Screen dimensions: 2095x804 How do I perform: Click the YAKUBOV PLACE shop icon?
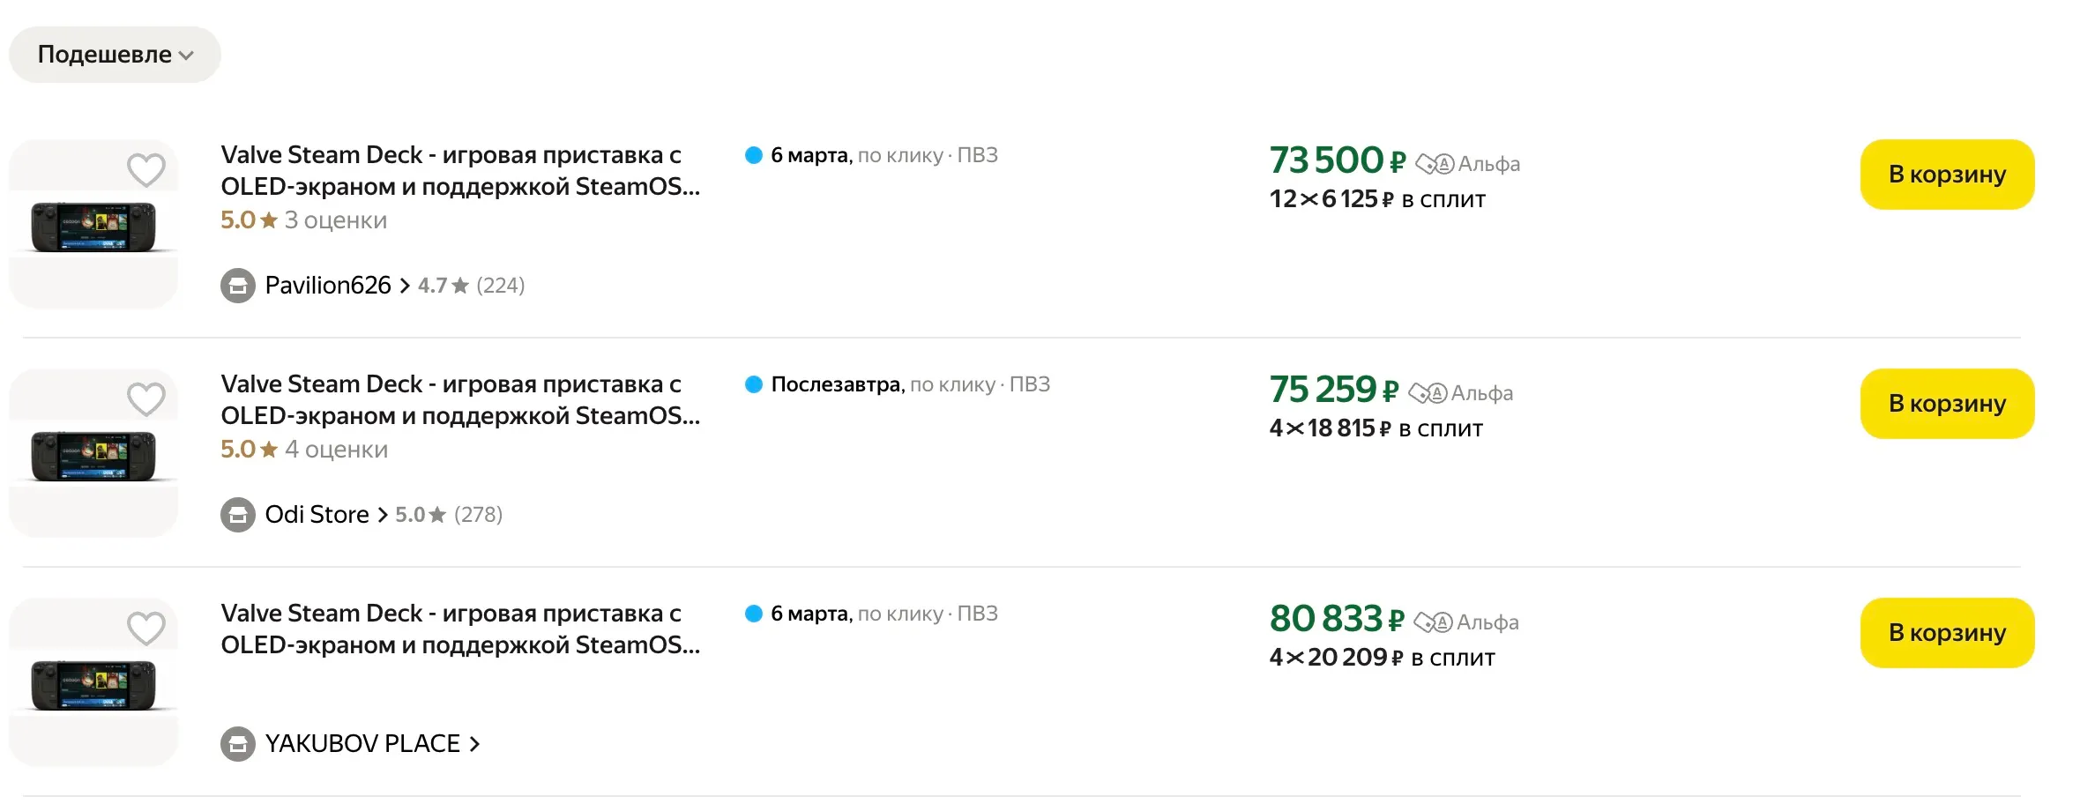coord(238,744)
